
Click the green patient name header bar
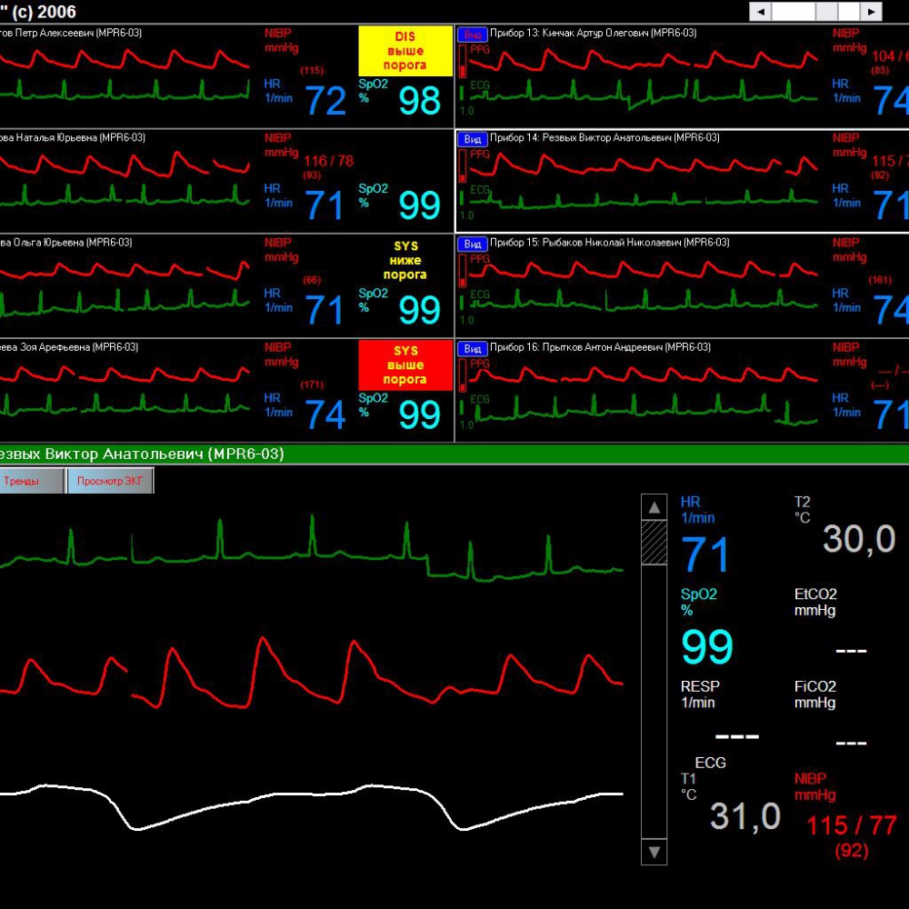tap(454, 454)
